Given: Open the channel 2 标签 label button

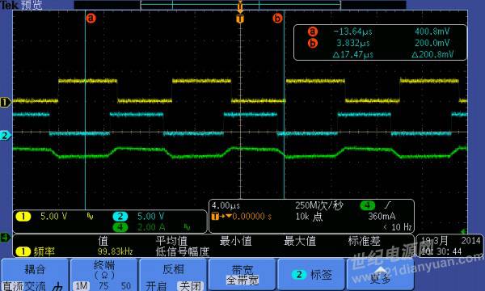Looking at the screenshot, I should (x=311, y=275).
